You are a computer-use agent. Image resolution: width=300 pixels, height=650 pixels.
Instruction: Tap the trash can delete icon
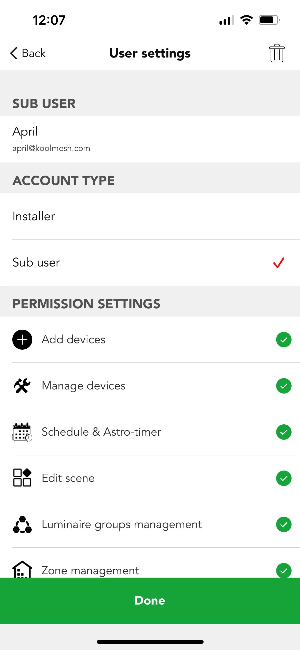277,53
